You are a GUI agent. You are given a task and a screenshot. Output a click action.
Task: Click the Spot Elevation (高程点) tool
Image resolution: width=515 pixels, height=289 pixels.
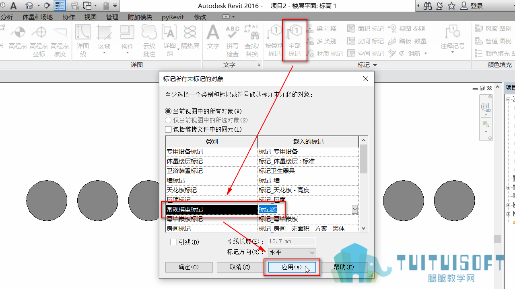(x=18, y=38)
